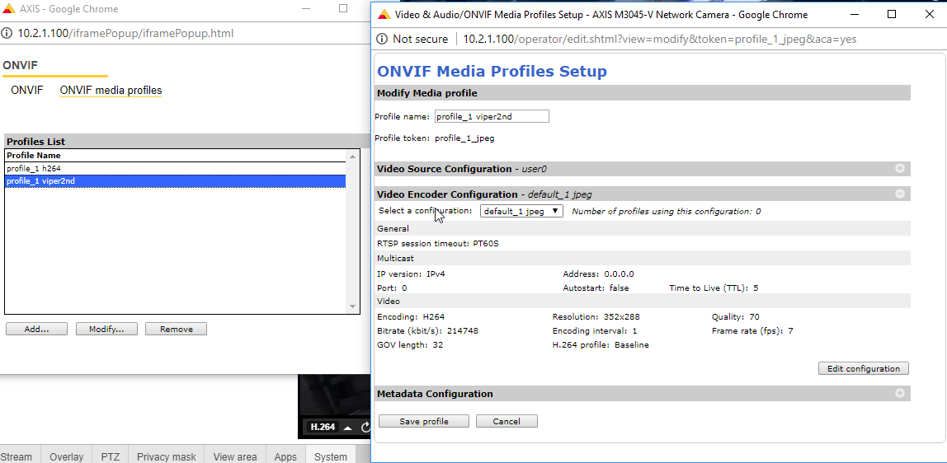Click the site info icon in the AXIS window address bar
947x463 pixels.
pos(7,33)
